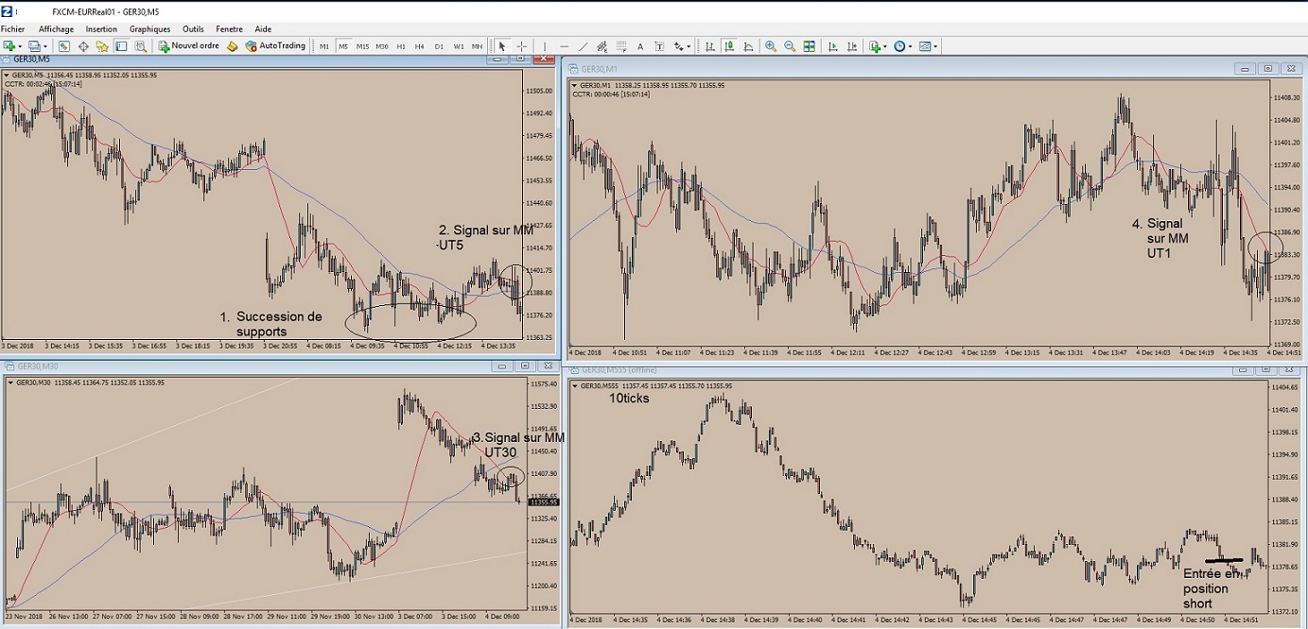1308x629 pixels.
Task: Select the text tool A
Action: coord(640,46)
